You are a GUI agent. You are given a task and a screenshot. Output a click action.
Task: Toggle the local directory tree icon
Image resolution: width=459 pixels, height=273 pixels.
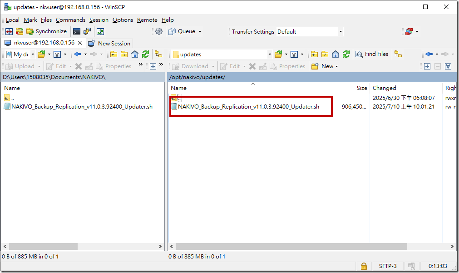click(158, 54)
